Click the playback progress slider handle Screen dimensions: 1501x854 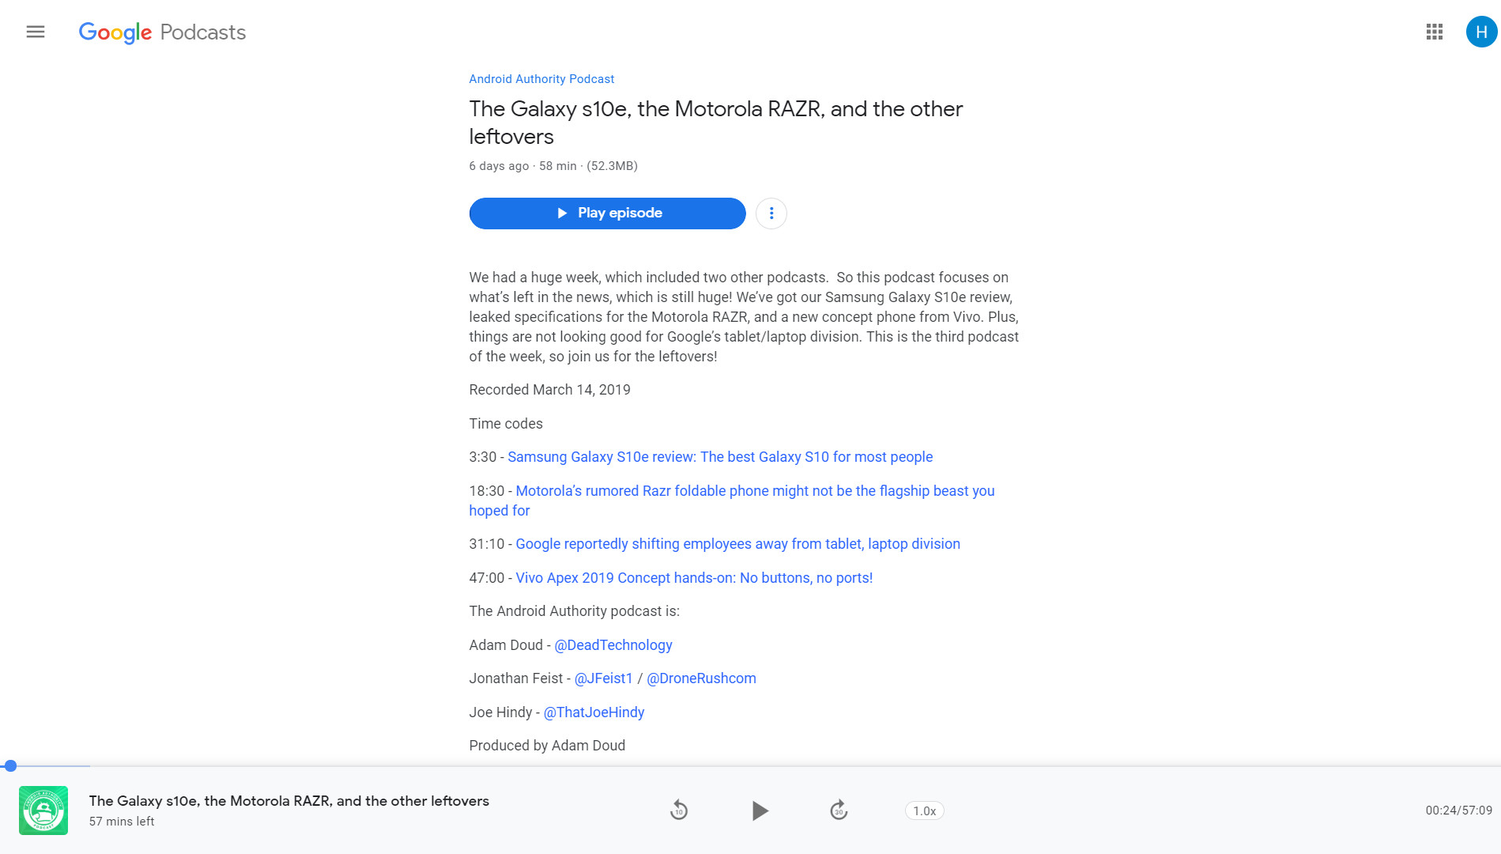(x=10, y=765)
